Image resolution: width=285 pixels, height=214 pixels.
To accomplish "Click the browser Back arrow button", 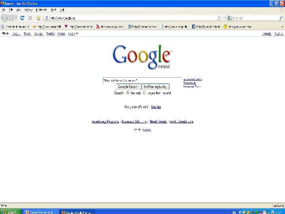I will (5, 18).
